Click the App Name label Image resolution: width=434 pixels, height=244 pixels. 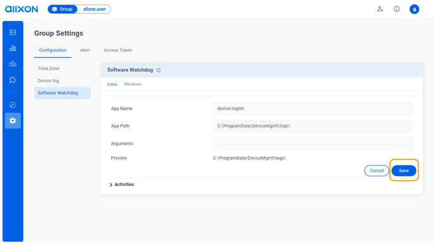[122, 108]
